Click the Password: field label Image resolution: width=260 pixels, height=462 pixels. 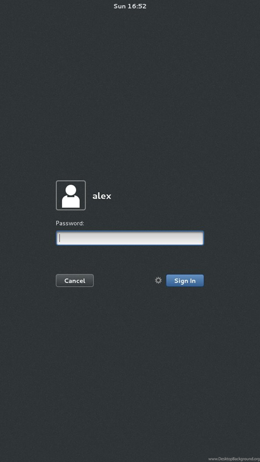click(x=70, y=223)
